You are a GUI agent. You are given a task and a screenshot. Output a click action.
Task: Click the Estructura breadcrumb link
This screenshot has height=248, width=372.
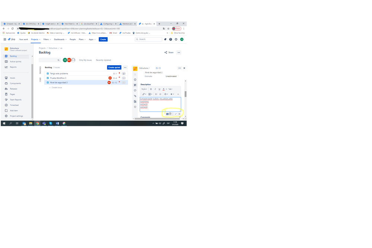point(53,48)
